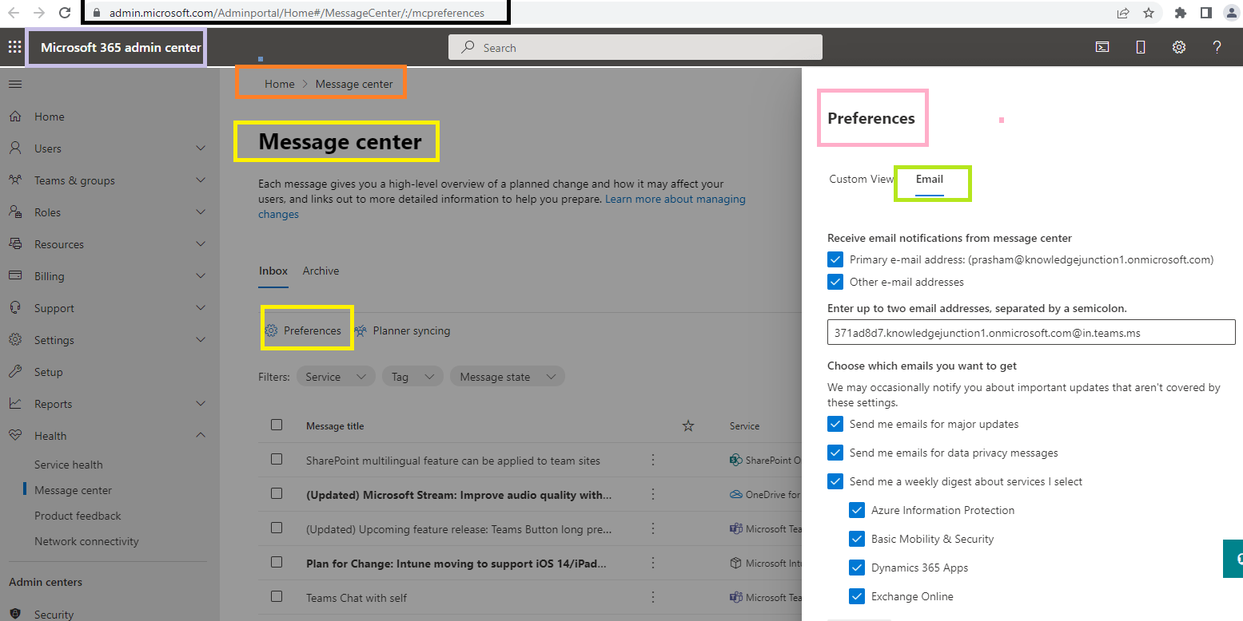Open the Service filter dropdown
The width and height of the screenshot is (1243, 621).
(336, 376)
